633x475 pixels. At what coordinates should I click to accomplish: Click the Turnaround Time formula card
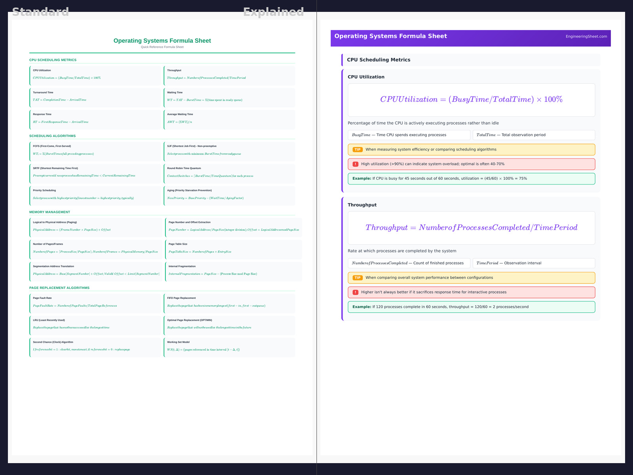tap(95, 97)
